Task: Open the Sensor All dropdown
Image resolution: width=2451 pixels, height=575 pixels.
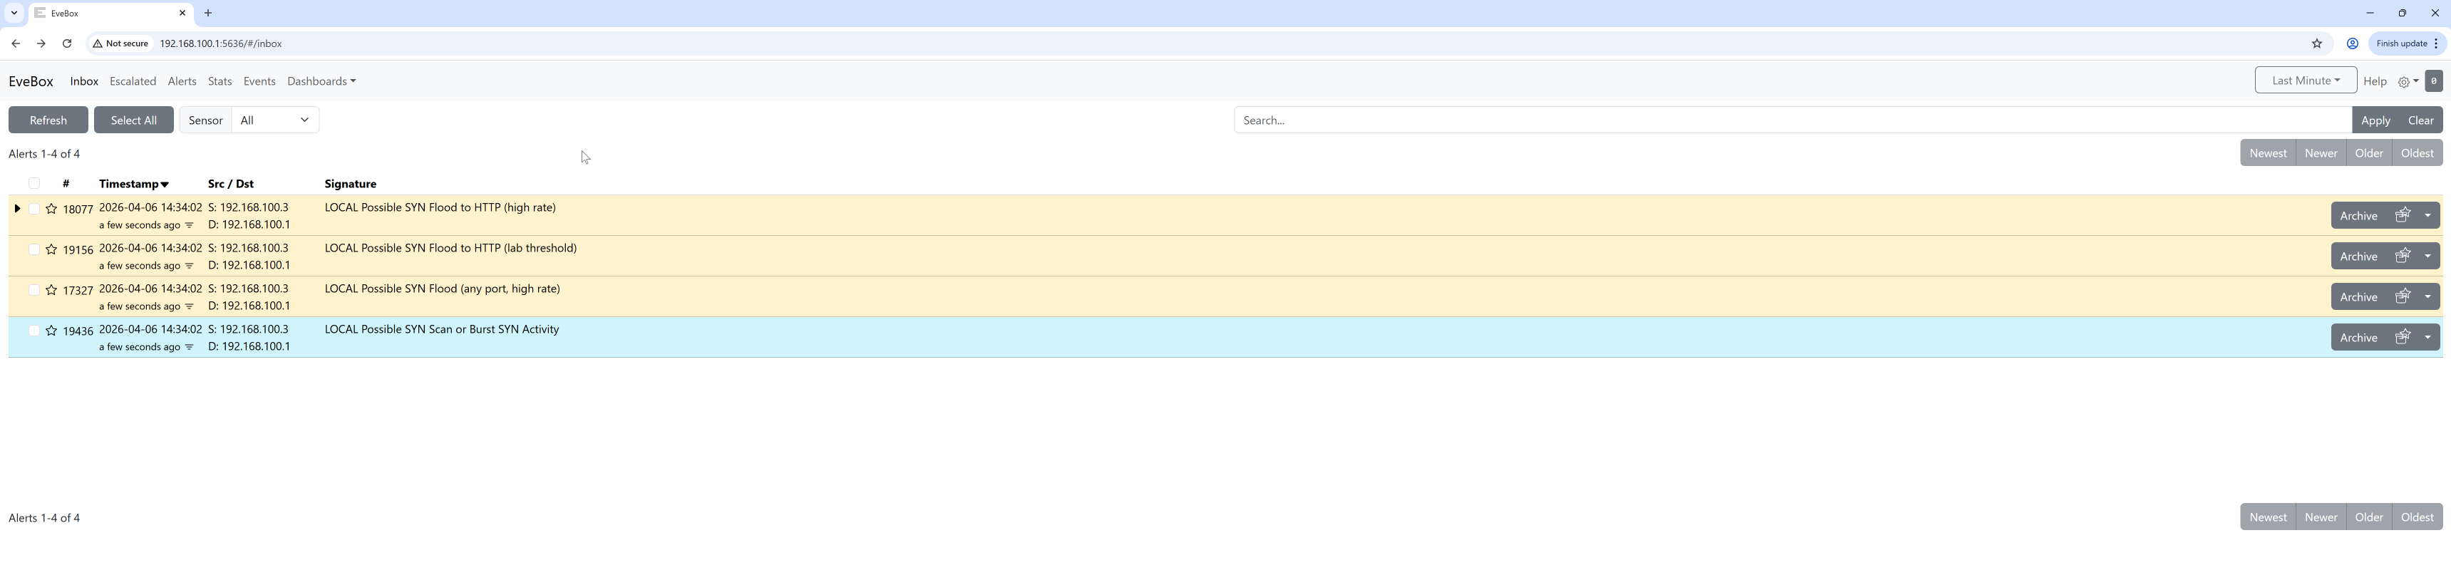Action: [275, 120]
